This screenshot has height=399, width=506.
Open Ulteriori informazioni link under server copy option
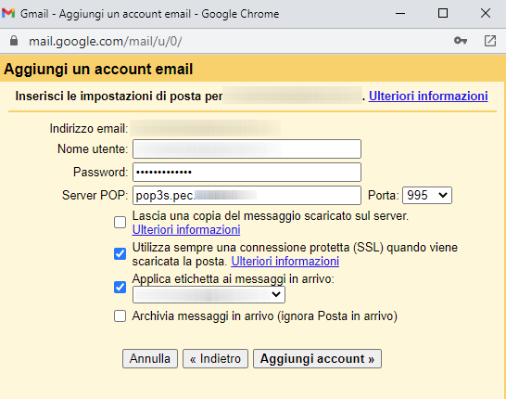click(186, 230)
